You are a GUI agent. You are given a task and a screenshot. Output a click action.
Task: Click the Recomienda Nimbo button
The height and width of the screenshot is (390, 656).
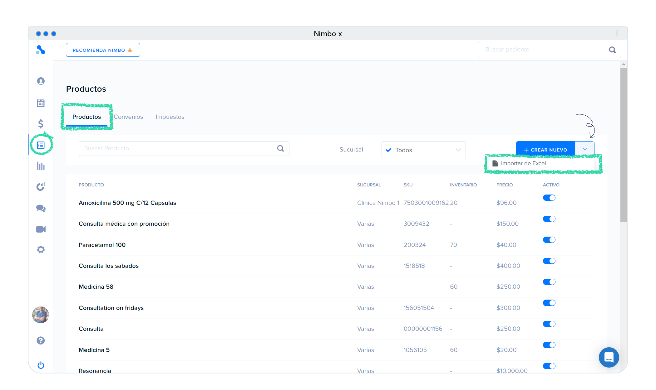103,50
